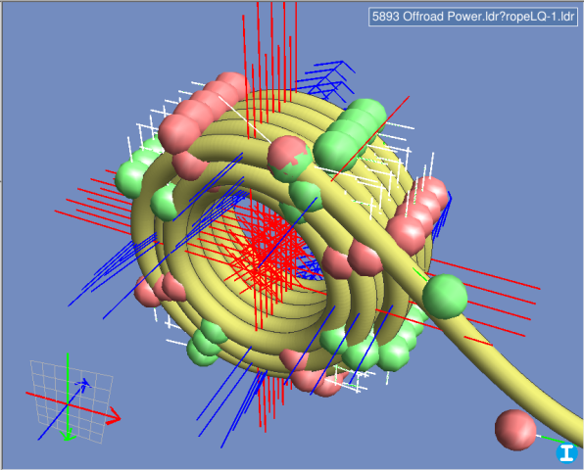584x470 pixels.
Task: Select the row of green spheres at upper right of coil
Action: tap(350, 134)
